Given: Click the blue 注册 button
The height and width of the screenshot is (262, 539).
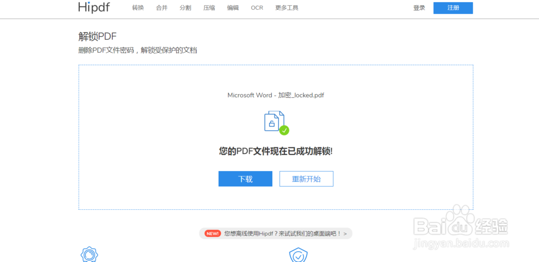Looking at the screenshot, I should click(453, 8).
